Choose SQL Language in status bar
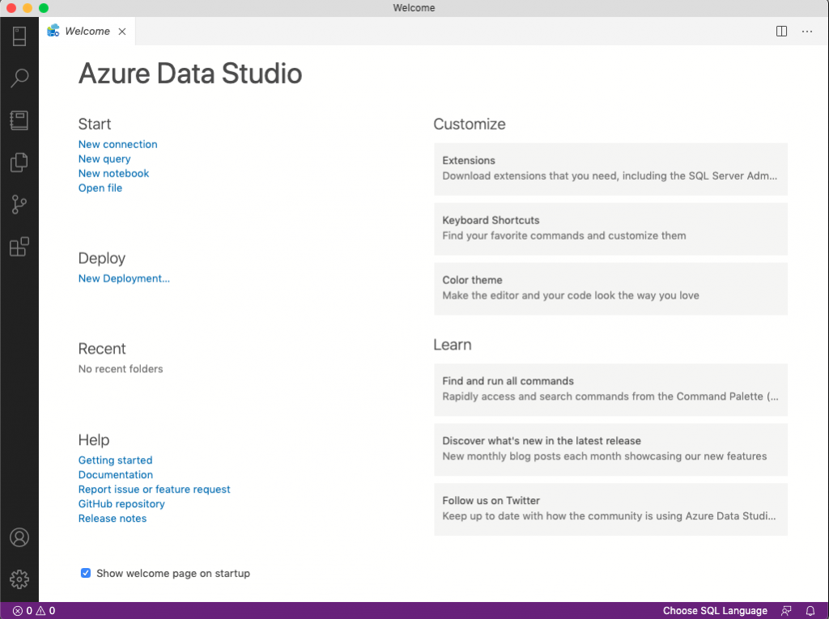829x619 pixels. [x=715, y=611]
